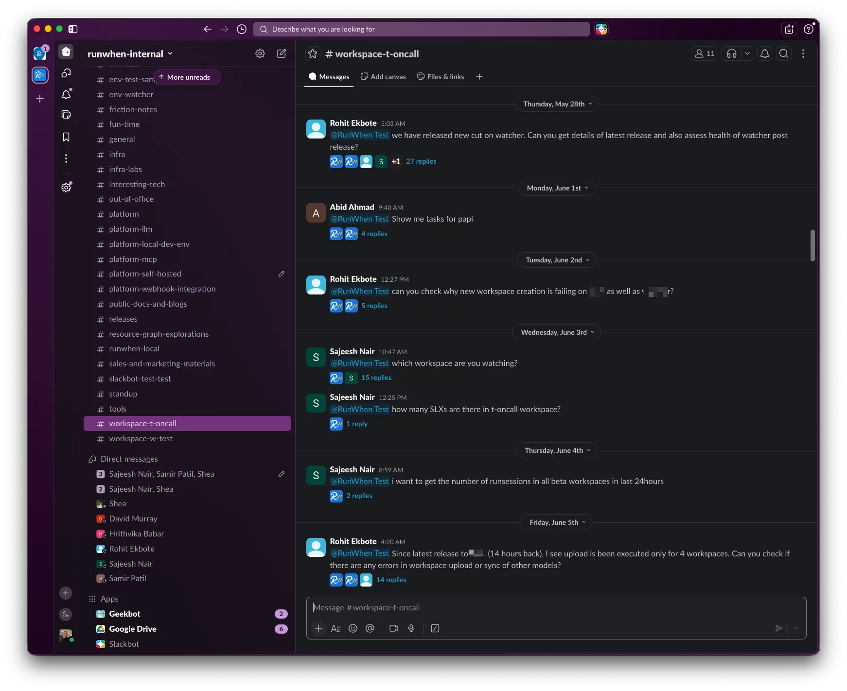Record an audio clip with the microphone

pos(411,628)
